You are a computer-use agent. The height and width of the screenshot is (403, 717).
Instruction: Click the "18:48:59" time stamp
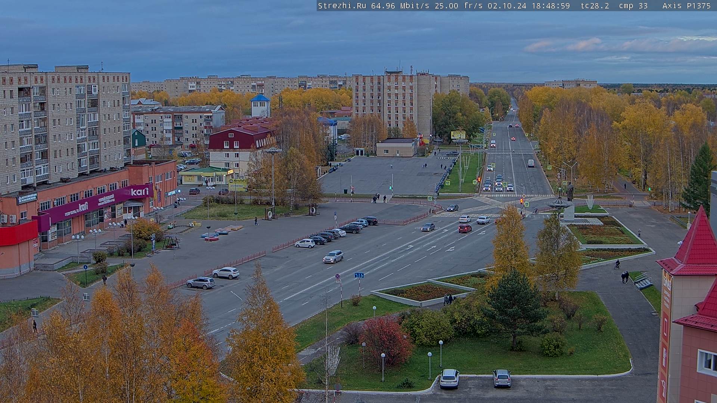550,6
